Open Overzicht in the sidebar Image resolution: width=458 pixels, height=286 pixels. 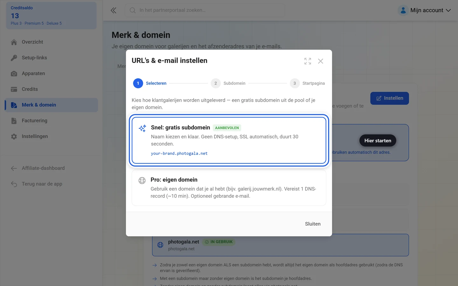[52, 42]
